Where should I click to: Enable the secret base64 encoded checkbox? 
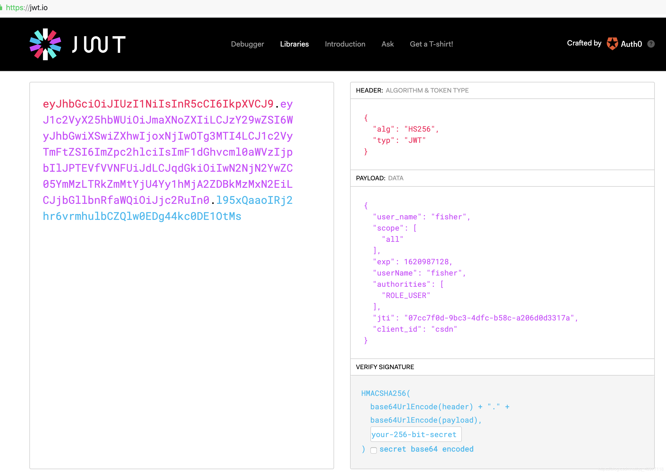(x=374, y=450)
